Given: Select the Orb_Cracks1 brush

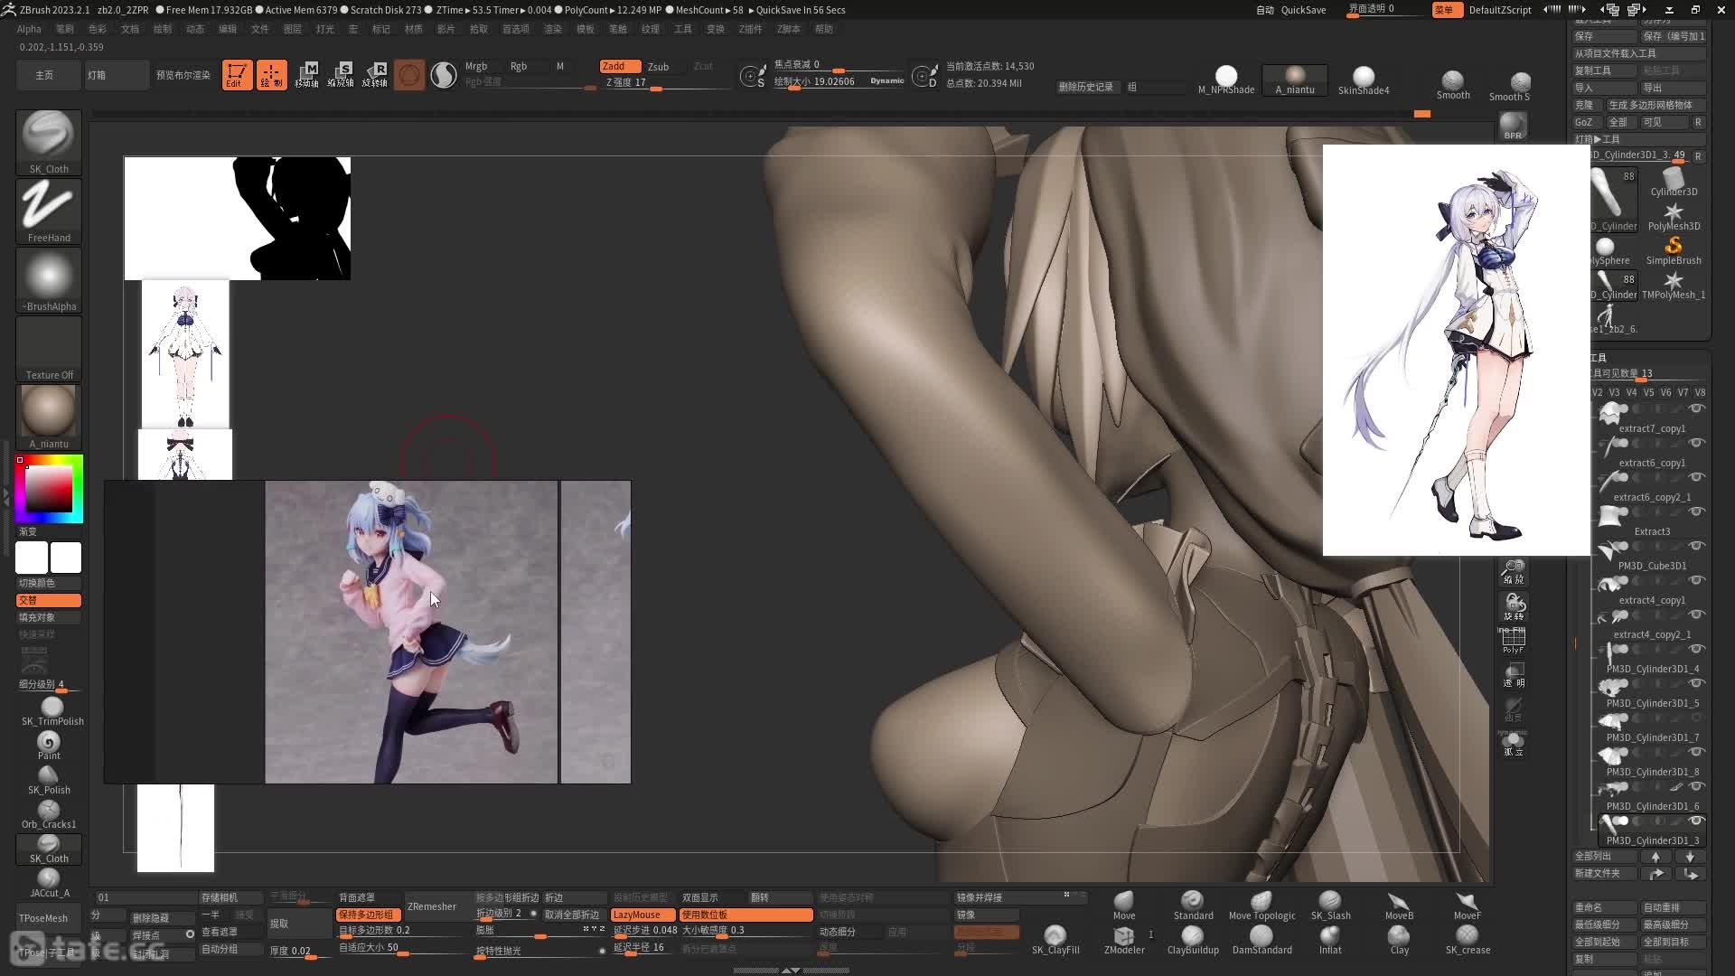Looking at the screenshot, I should coord(49,814).
